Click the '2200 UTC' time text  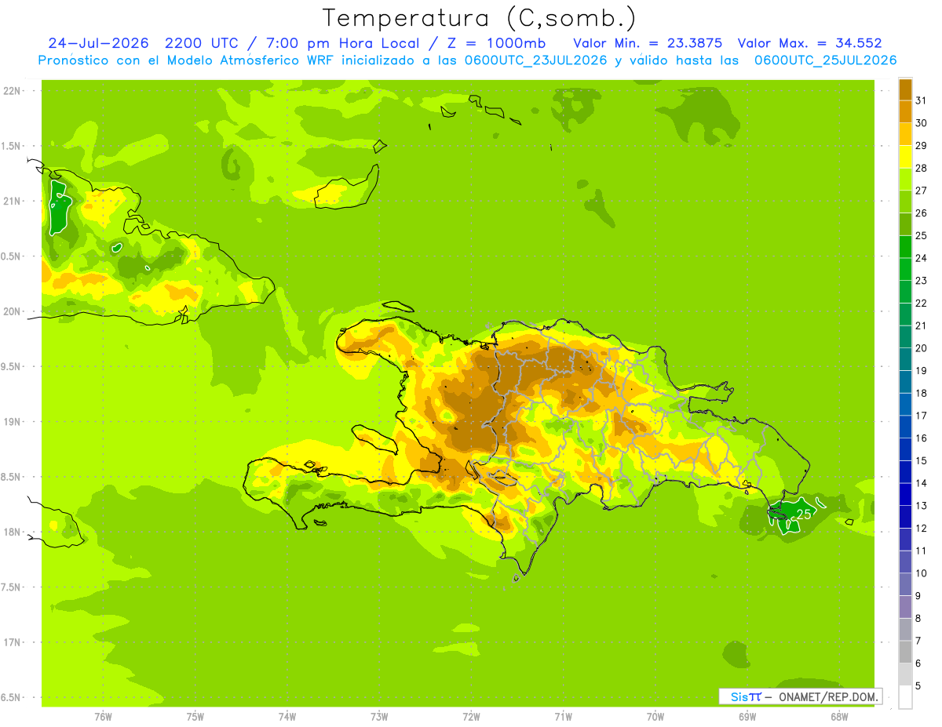click(202, 43)
